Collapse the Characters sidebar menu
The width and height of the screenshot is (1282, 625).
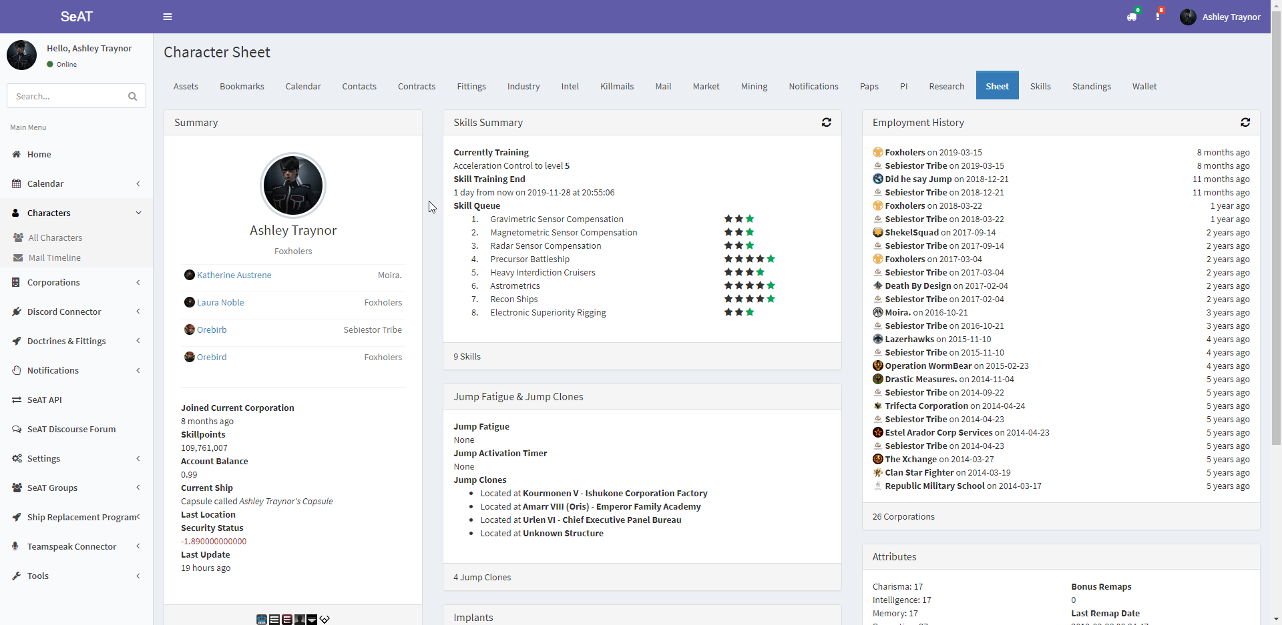(138, 213)
